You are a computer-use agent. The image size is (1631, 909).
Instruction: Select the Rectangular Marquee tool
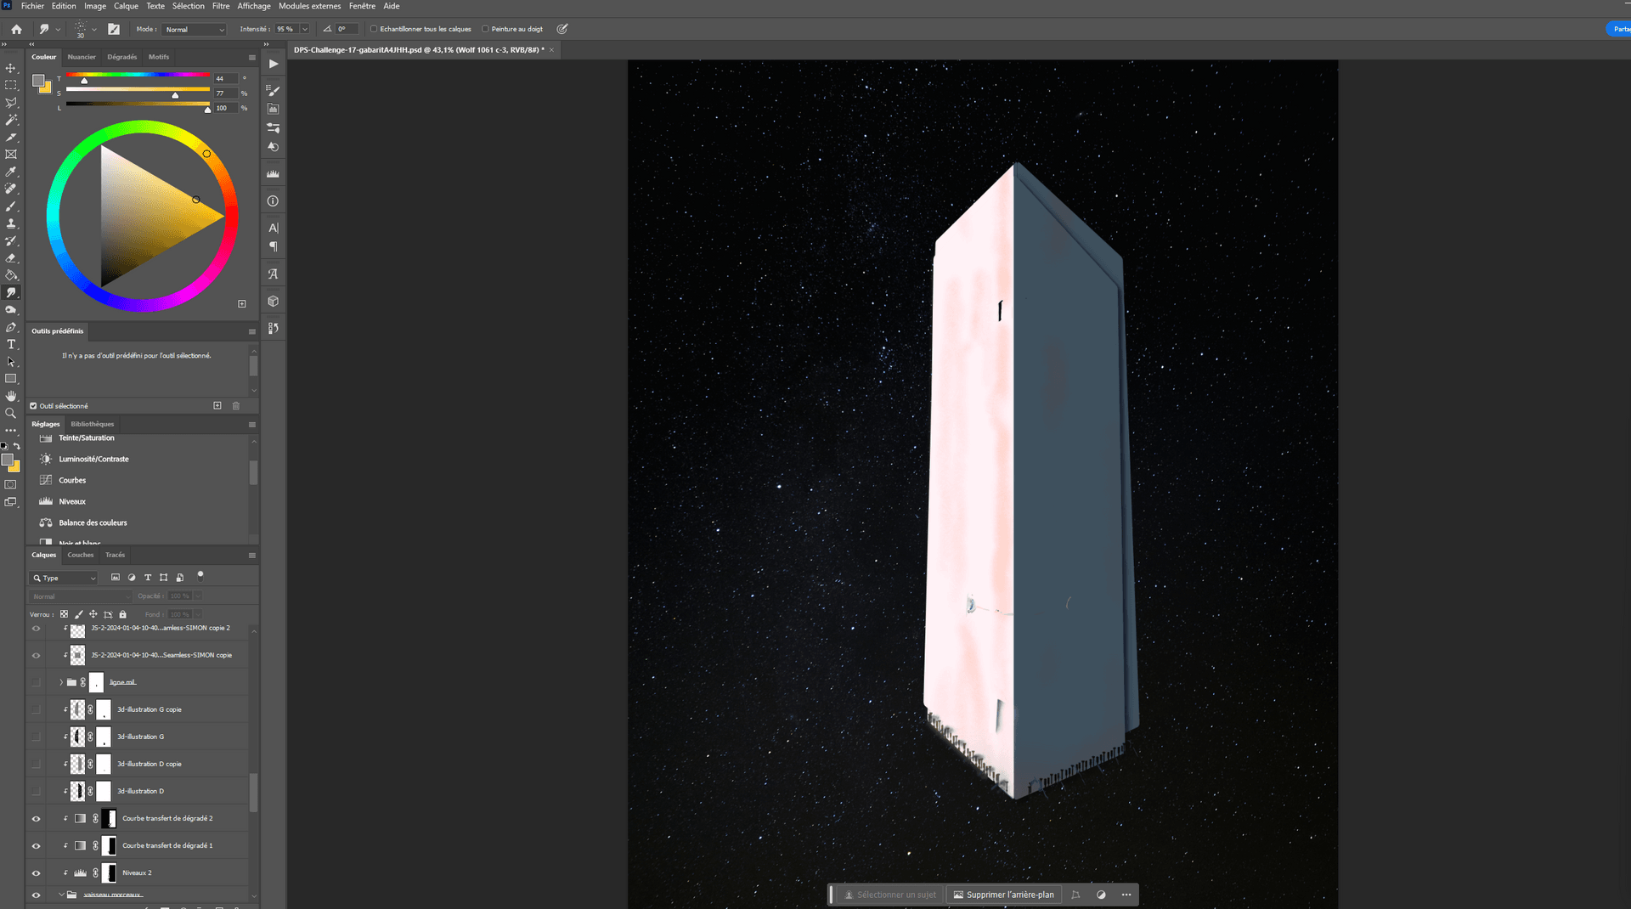coord(11,85)
